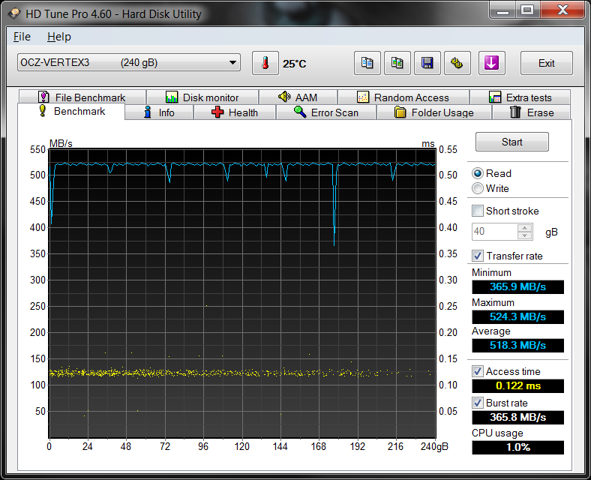Click the copy text to clipboard icon

tap(367, 63)
